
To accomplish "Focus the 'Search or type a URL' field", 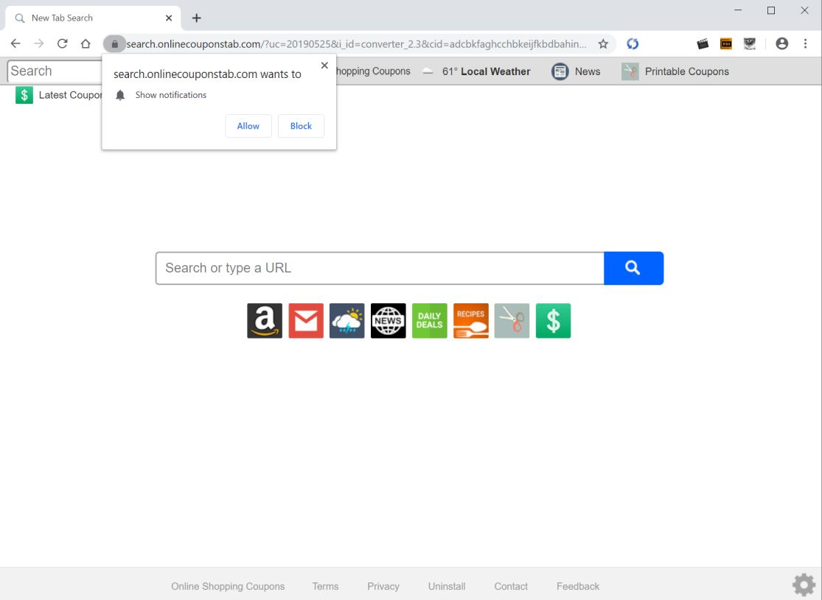I will (380, 268).
